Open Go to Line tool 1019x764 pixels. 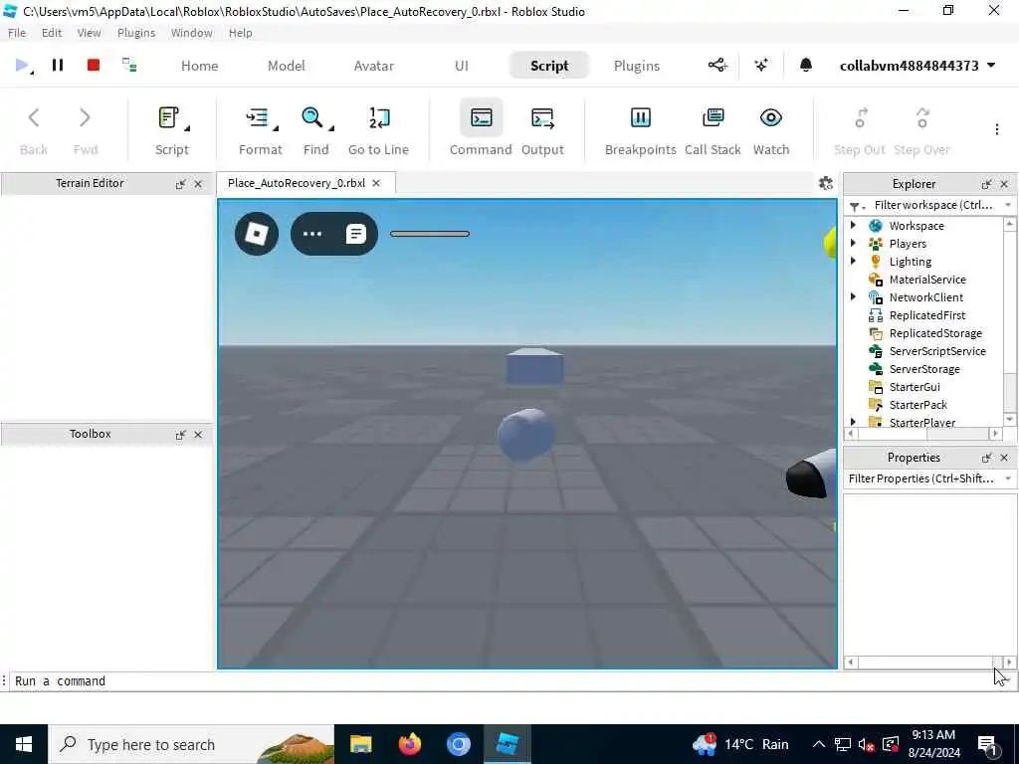tap(379, 130)
